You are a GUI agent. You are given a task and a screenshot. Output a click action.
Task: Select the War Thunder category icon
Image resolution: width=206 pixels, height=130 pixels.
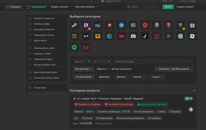pyautogui.click(x=122, y=36)
